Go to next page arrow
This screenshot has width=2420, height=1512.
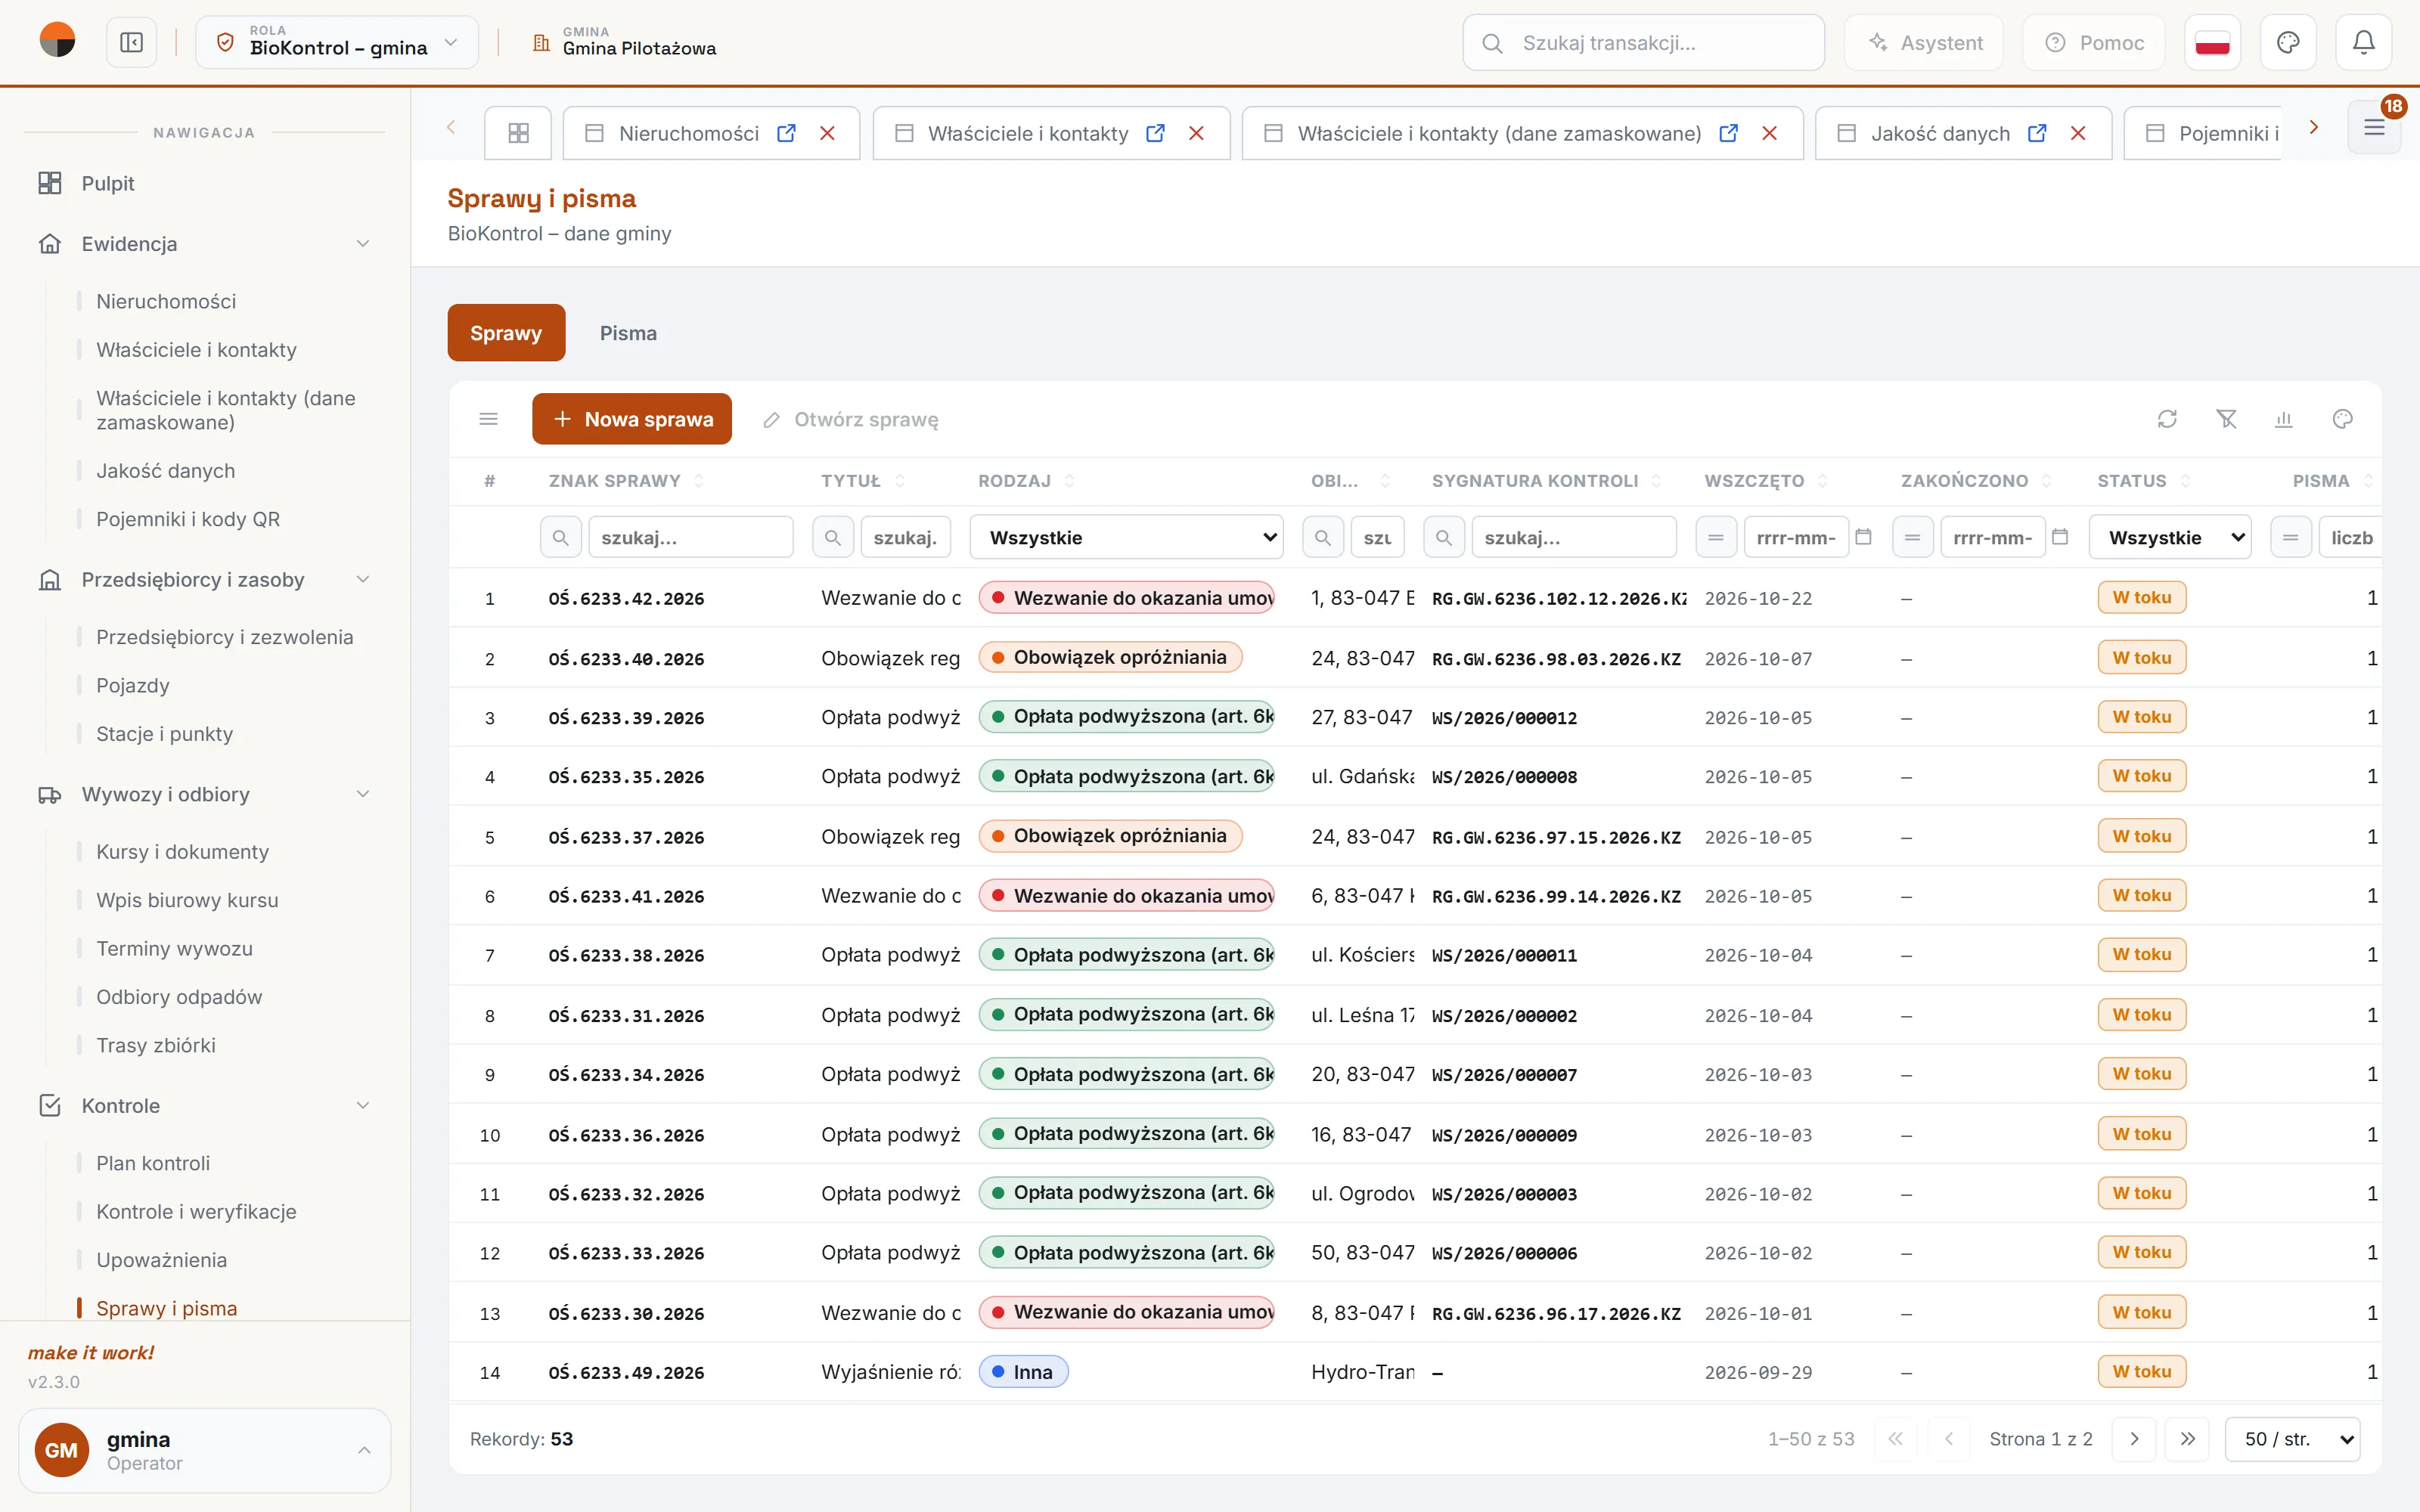tap(2134, 1439)
